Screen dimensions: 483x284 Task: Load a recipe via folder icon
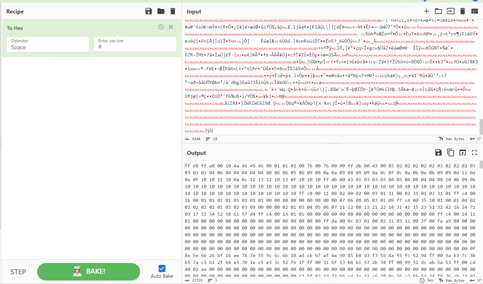pyautogui.click(x=161, y=11)
